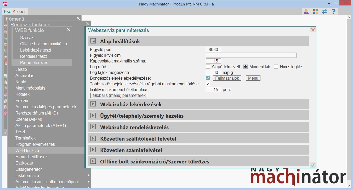Click the Inaktív munkamenet élettartalma field
The image size is (353, 190).
point(214,90)
